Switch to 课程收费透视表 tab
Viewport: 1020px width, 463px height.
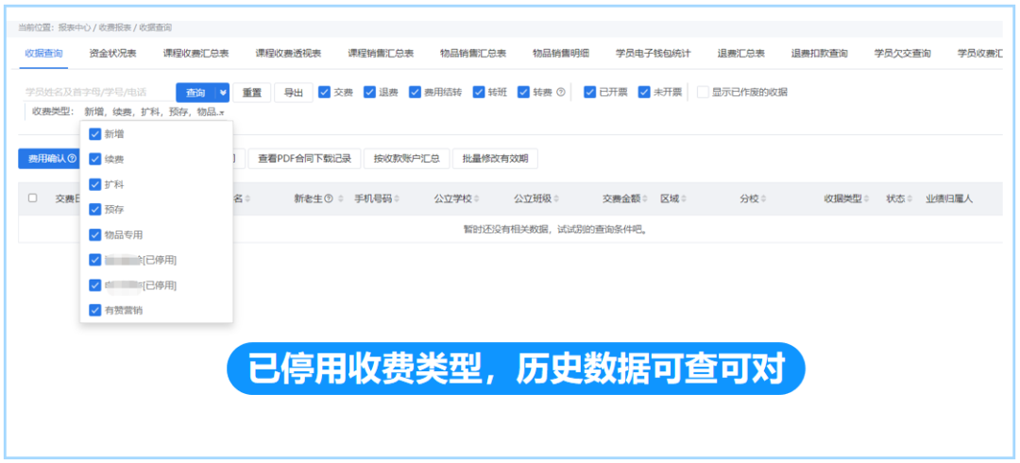click(288, 54)
